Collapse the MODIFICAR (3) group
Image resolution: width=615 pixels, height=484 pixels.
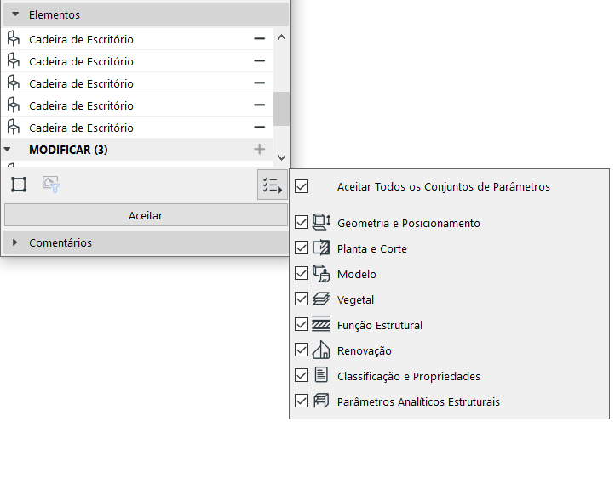click(x=8, y=150)
